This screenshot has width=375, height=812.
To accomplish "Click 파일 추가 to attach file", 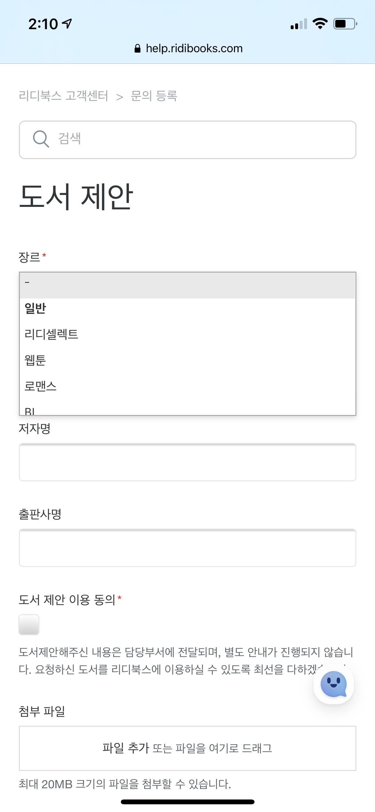I will (126, 748).
